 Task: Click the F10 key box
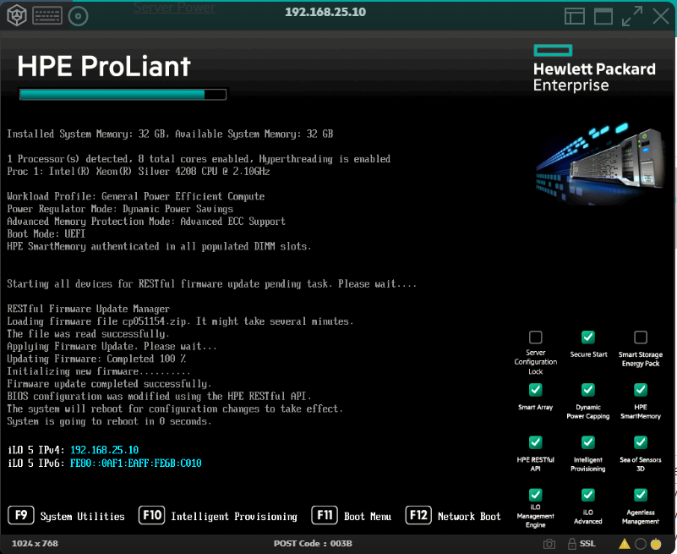pos(151,515)
